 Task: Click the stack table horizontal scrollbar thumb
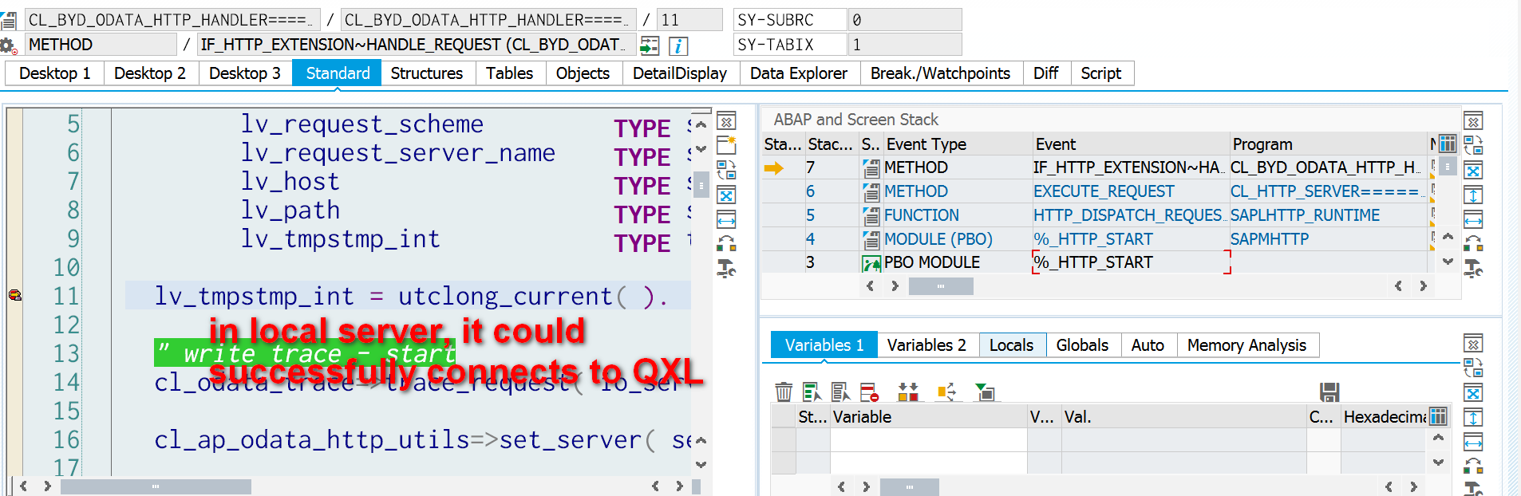click(941, 286)
